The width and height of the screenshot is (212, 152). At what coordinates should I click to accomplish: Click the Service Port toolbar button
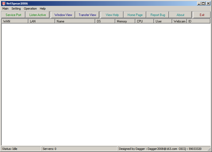pos(13,15)
